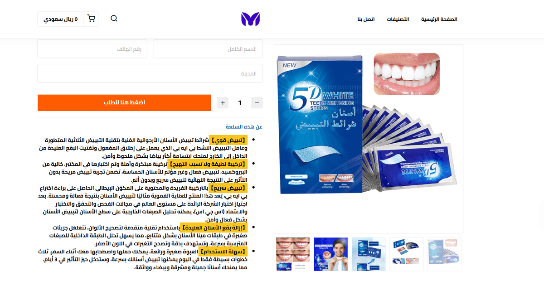The width and height of the screenshot is (544, 281).
Task: Click the عن هذه السلعة heading
Action: [244, 127]
